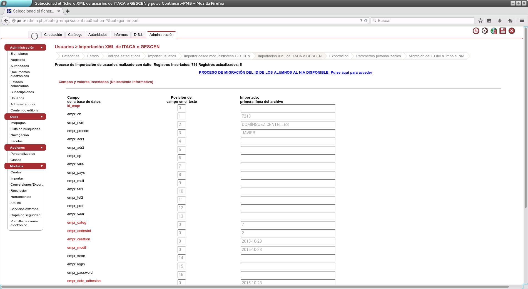
Task: Switch to the Circulación tab
Action: tap(53, 35)
